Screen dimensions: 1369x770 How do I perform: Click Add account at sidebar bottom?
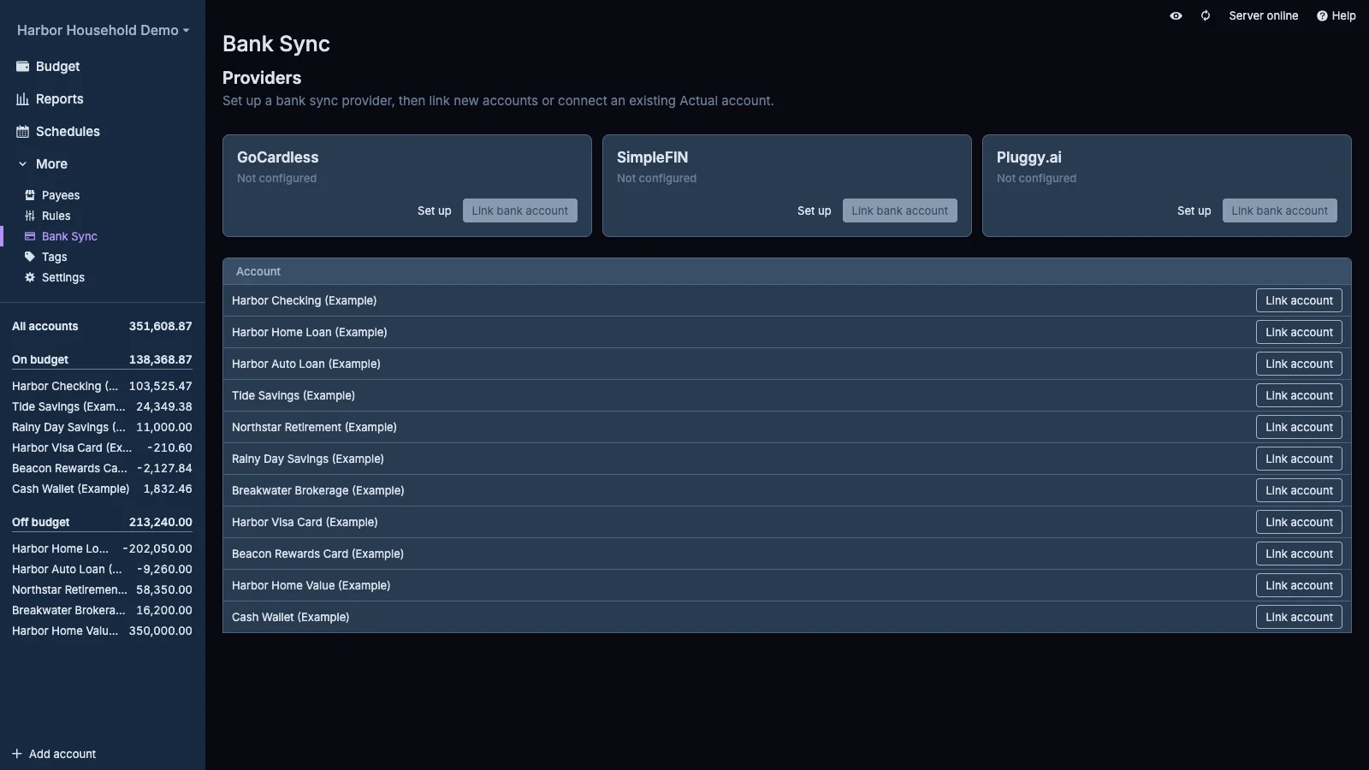(54, 754)
